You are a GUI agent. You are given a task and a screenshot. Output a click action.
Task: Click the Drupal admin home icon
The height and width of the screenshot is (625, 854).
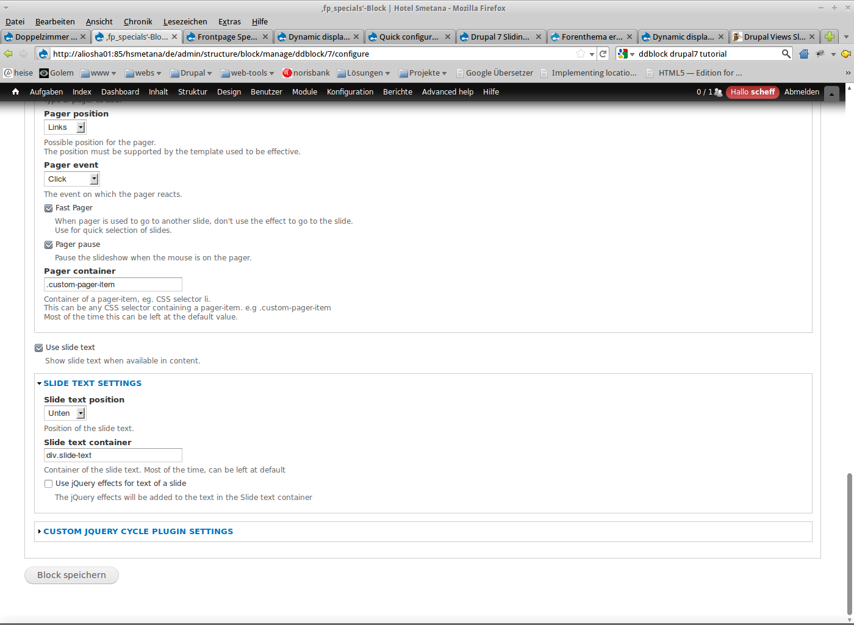(x=15, y=92)
